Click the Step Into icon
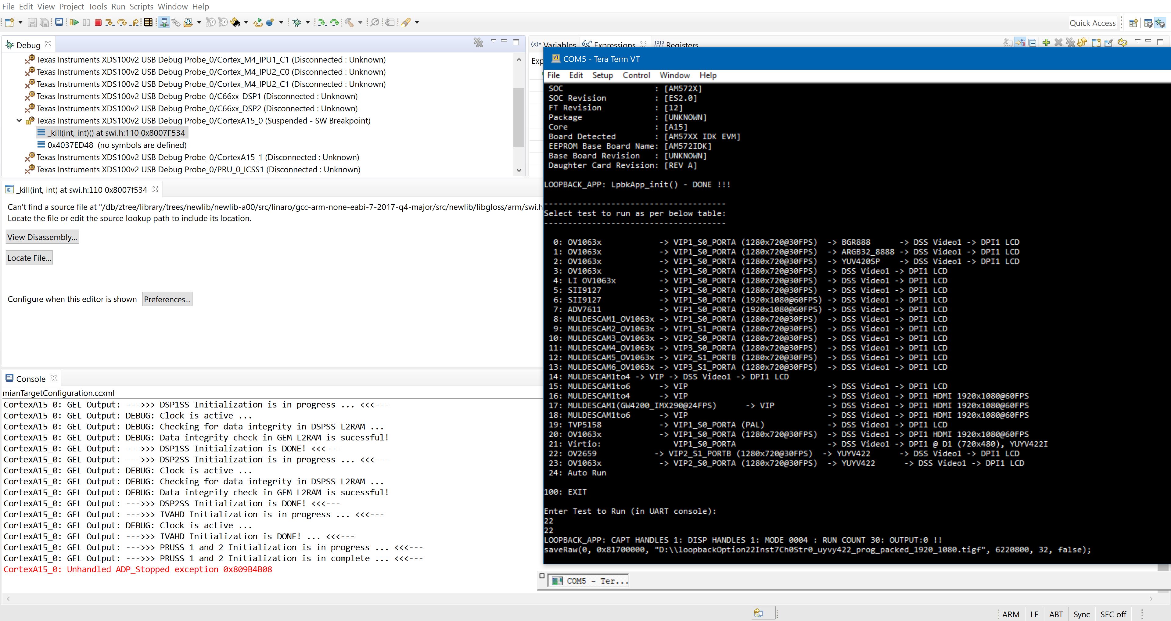Screen dimensions: 1171x621 (110, 23)
